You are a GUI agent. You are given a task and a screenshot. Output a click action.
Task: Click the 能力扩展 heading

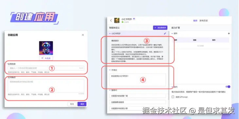click(x=175, y=28)
